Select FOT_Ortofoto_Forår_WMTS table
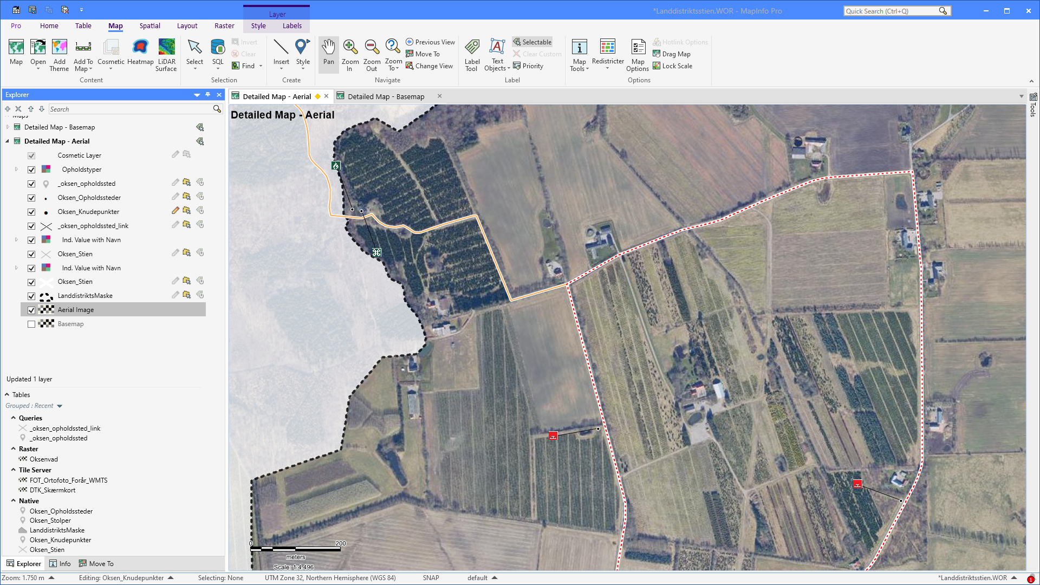Screen dimensions: 1040x585 click(68, 480)
